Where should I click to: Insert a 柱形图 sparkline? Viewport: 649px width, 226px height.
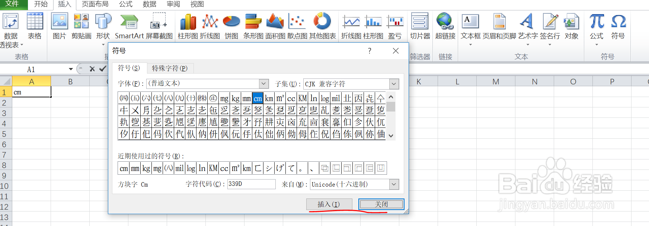pos(373,26)
